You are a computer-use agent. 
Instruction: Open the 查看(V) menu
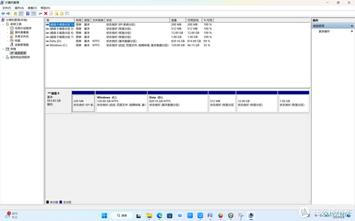click(x=32, y=8)
